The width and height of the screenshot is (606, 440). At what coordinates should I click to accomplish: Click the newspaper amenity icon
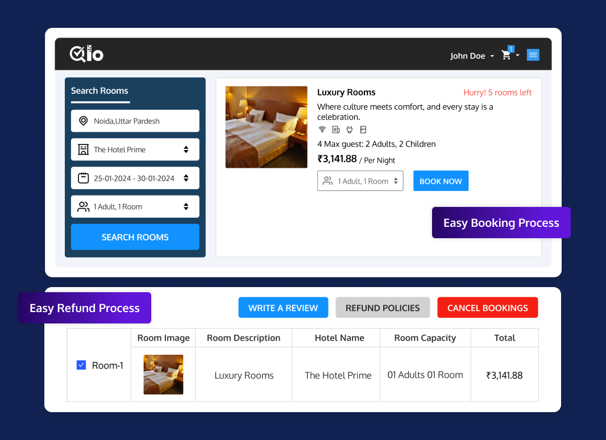335,129
